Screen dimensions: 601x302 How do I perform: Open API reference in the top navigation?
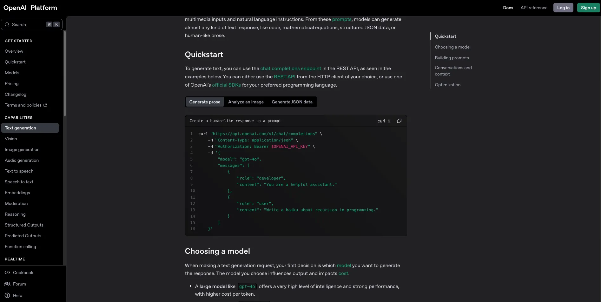tap(534, 8)
